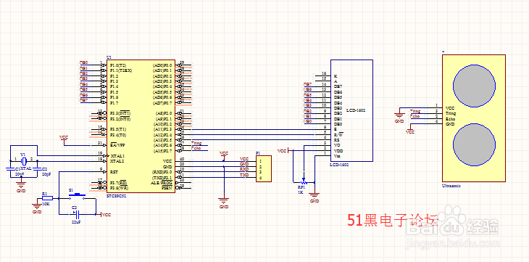Click the P3.5(T1) pin label
529x262 pixels.
click(x=118, y=129)
